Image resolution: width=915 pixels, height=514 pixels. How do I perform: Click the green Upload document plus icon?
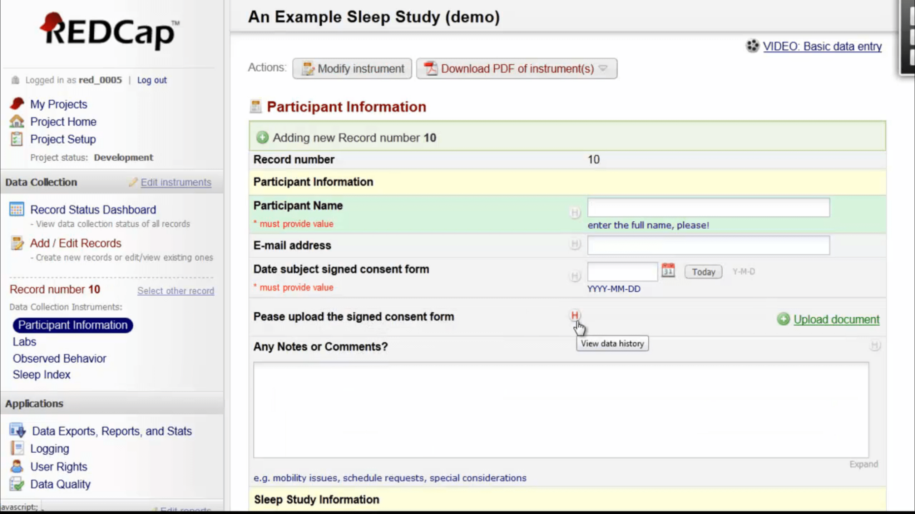(x=783, y=319)
